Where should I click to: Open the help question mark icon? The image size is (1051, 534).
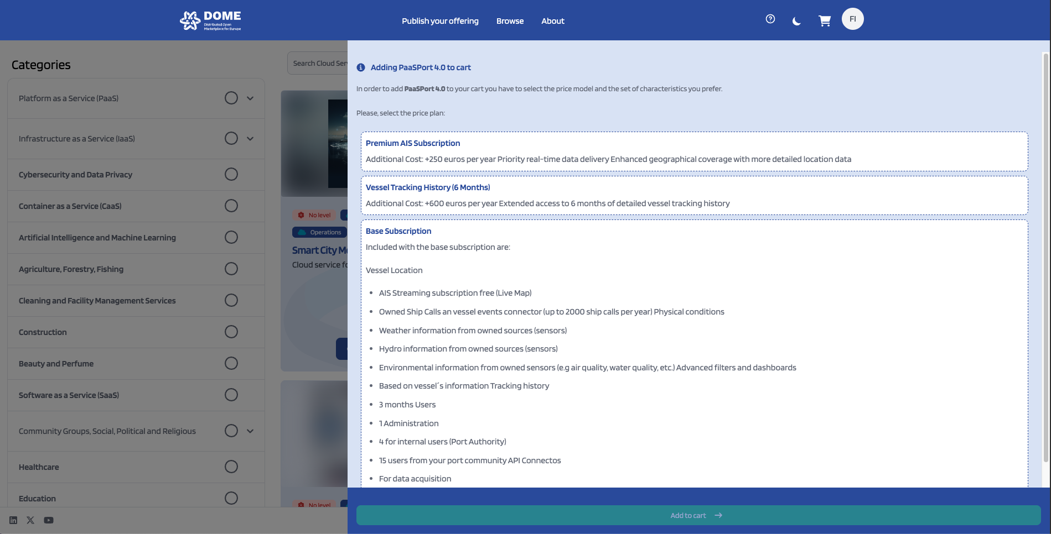point(770,19)
